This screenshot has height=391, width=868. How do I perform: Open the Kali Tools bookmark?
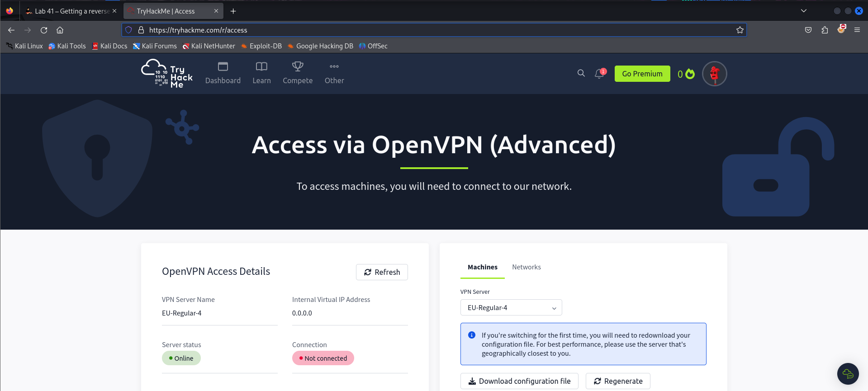[x=67, y=46]
